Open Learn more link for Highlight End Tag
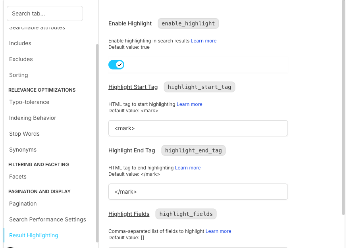349x248 pixels. click(x=188, y=168)
